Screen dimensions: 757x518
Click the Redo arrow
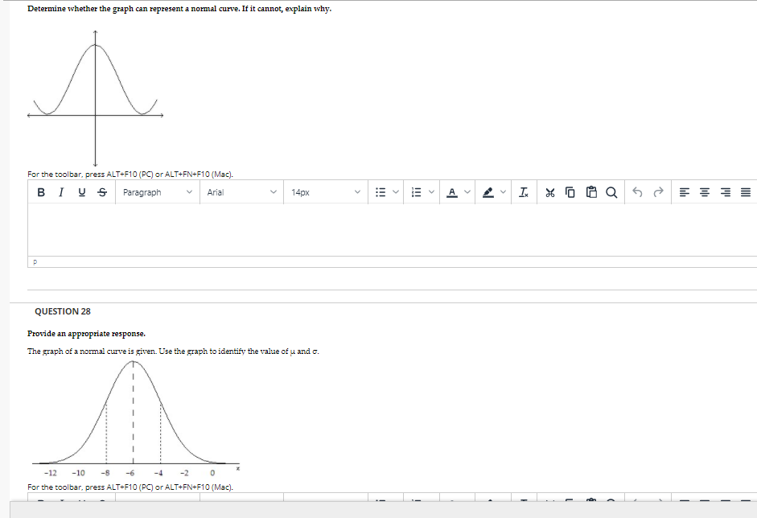[658, 192]
